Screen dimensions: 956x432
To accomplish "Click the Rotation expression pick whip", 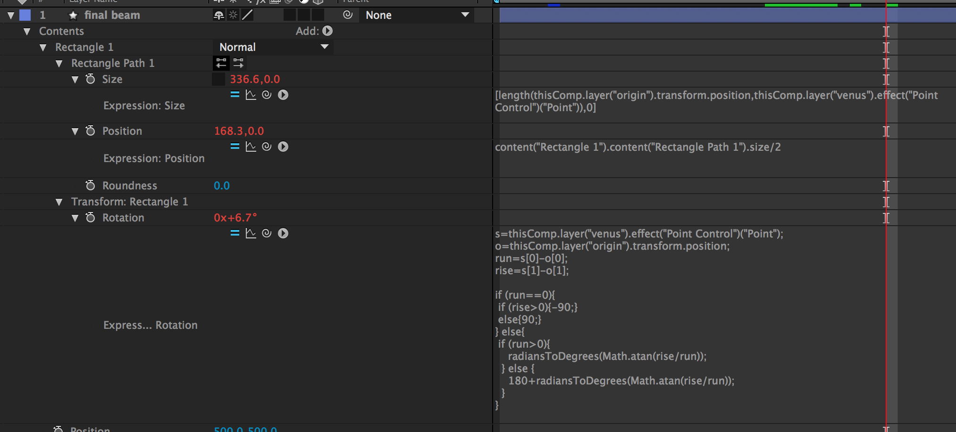I will point(267,233).
